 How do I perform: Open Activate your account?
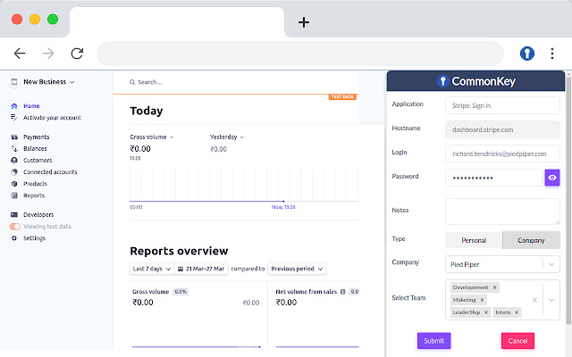click(x=52, y=118)
